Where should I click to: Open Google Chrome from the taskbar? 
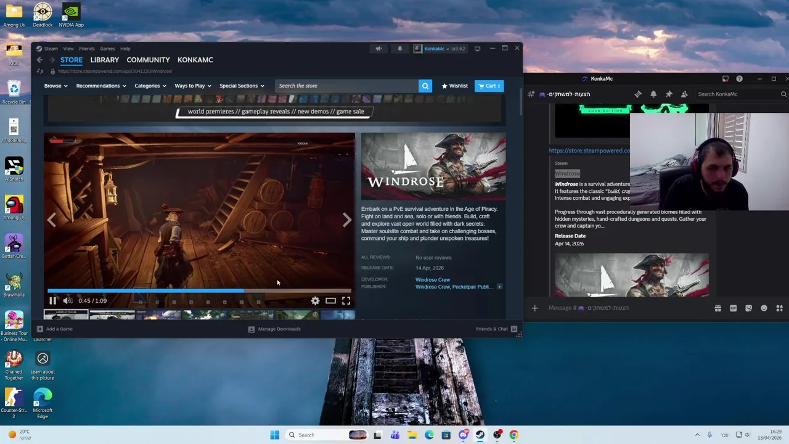(513, 435)
